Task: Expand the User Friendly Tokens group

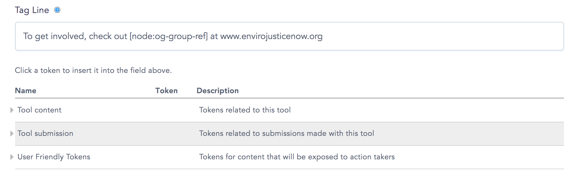Action: tap(12, 157)
